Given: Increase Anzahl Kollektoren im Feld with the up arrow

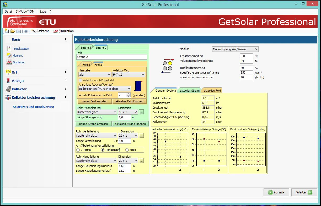Looking at the screenshot, I should point(129,94).
